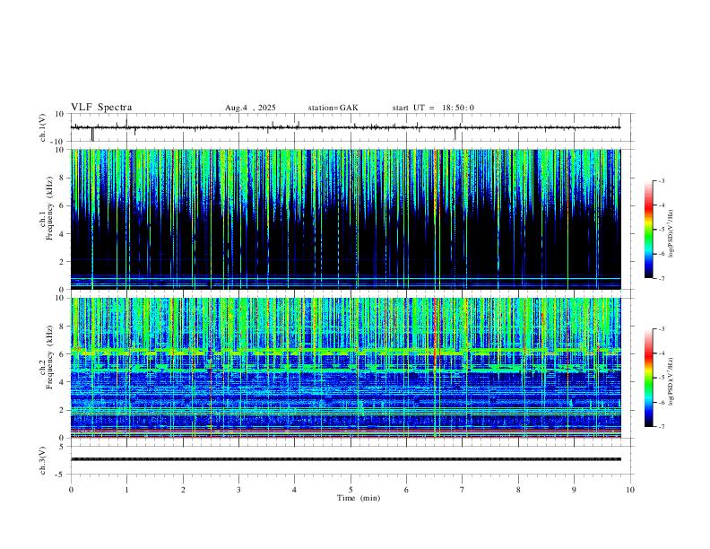Click the time axis tick label '5'

point(351,490)
